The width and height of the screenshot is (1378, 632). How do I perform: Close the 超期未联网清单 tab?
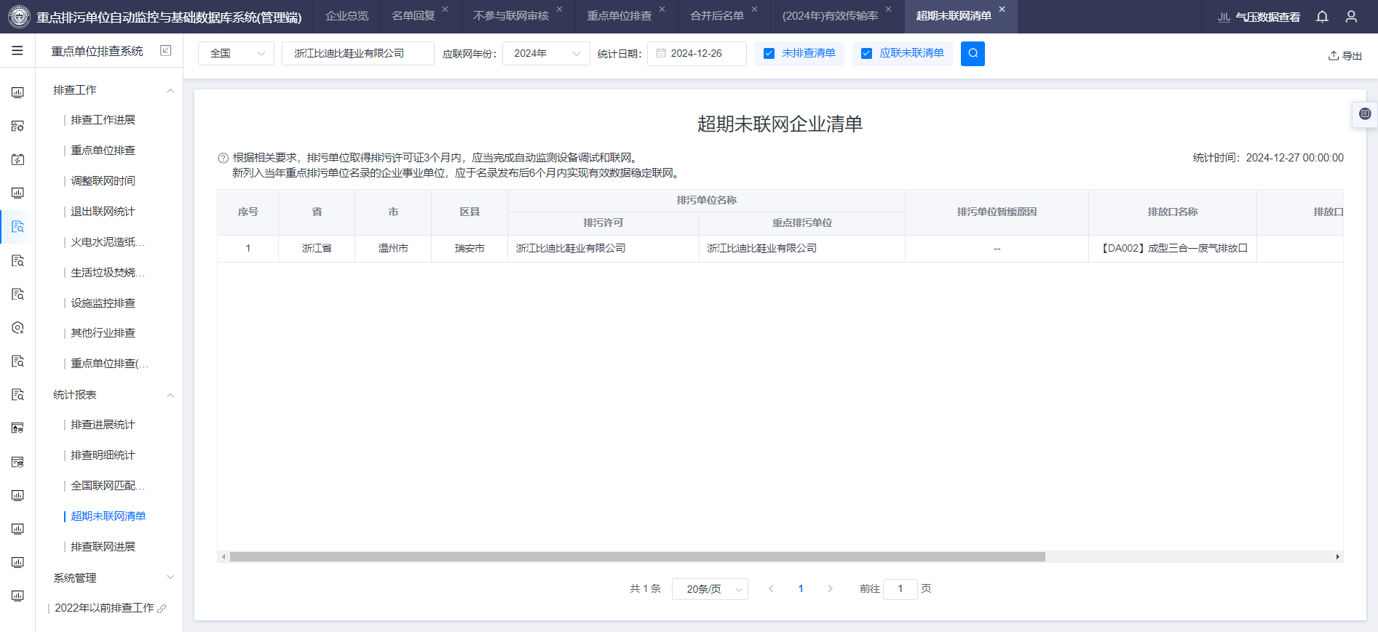[1002, 9]
